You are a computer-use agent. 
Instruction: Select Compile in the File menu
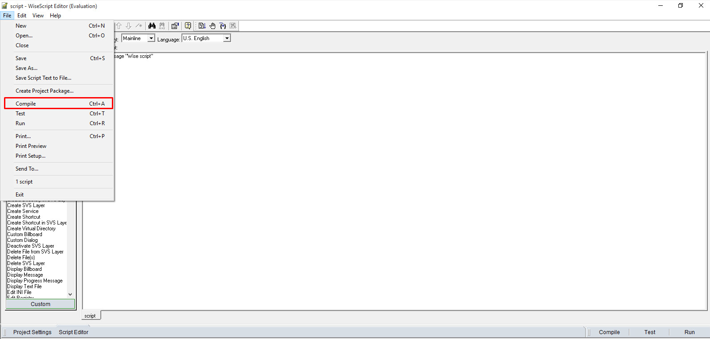(x=58, y=104)
